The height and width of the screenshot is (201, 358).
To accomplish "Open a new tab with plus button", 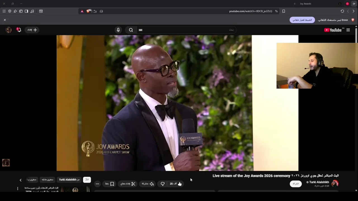I will click(295, 4).
